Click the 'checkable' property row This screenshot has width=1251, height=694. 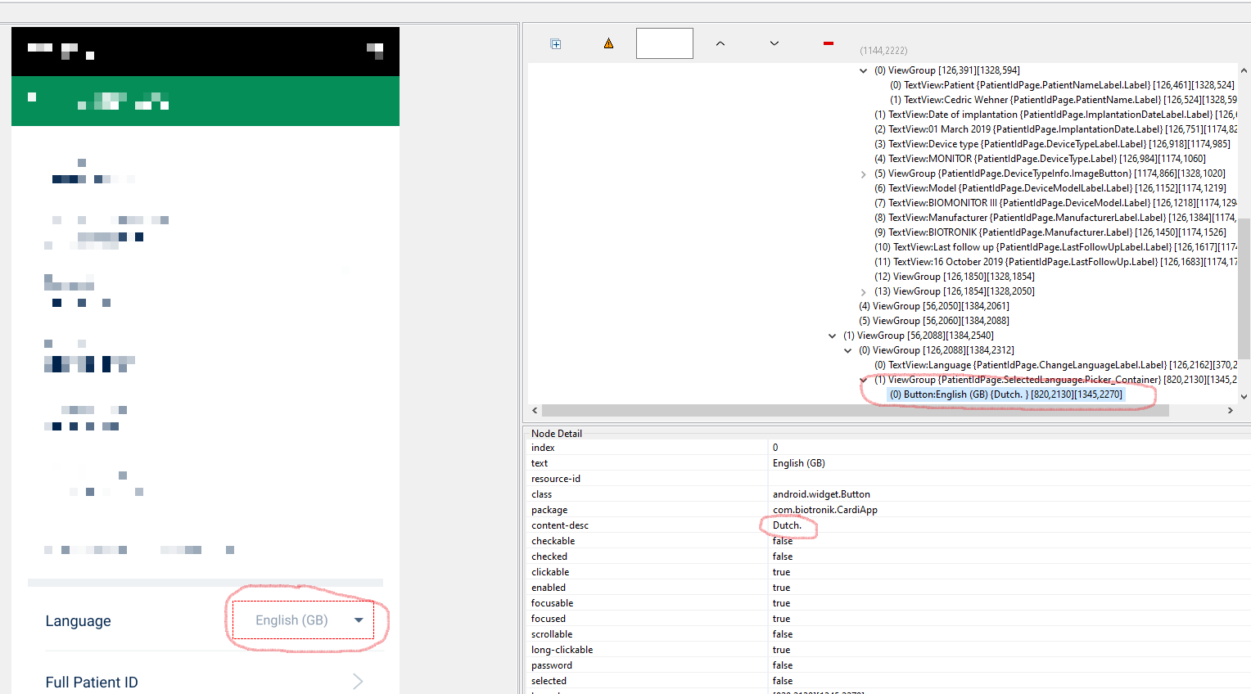click(x=889, y=541)
